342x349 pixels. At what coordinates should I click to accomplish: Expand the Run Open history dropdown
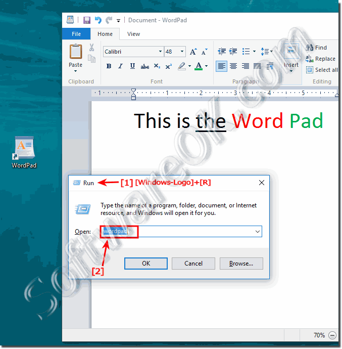[x=258, y=232]
